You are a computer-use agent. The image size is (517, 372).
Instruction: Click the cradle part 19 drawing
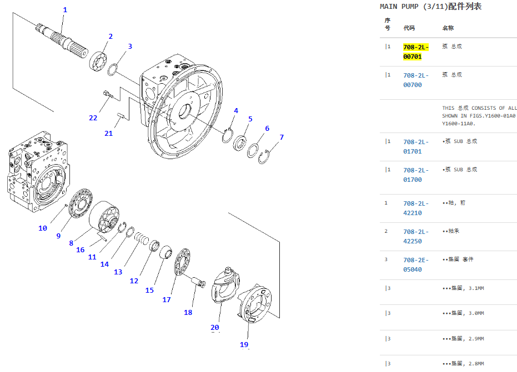click(x=254, y=303)
